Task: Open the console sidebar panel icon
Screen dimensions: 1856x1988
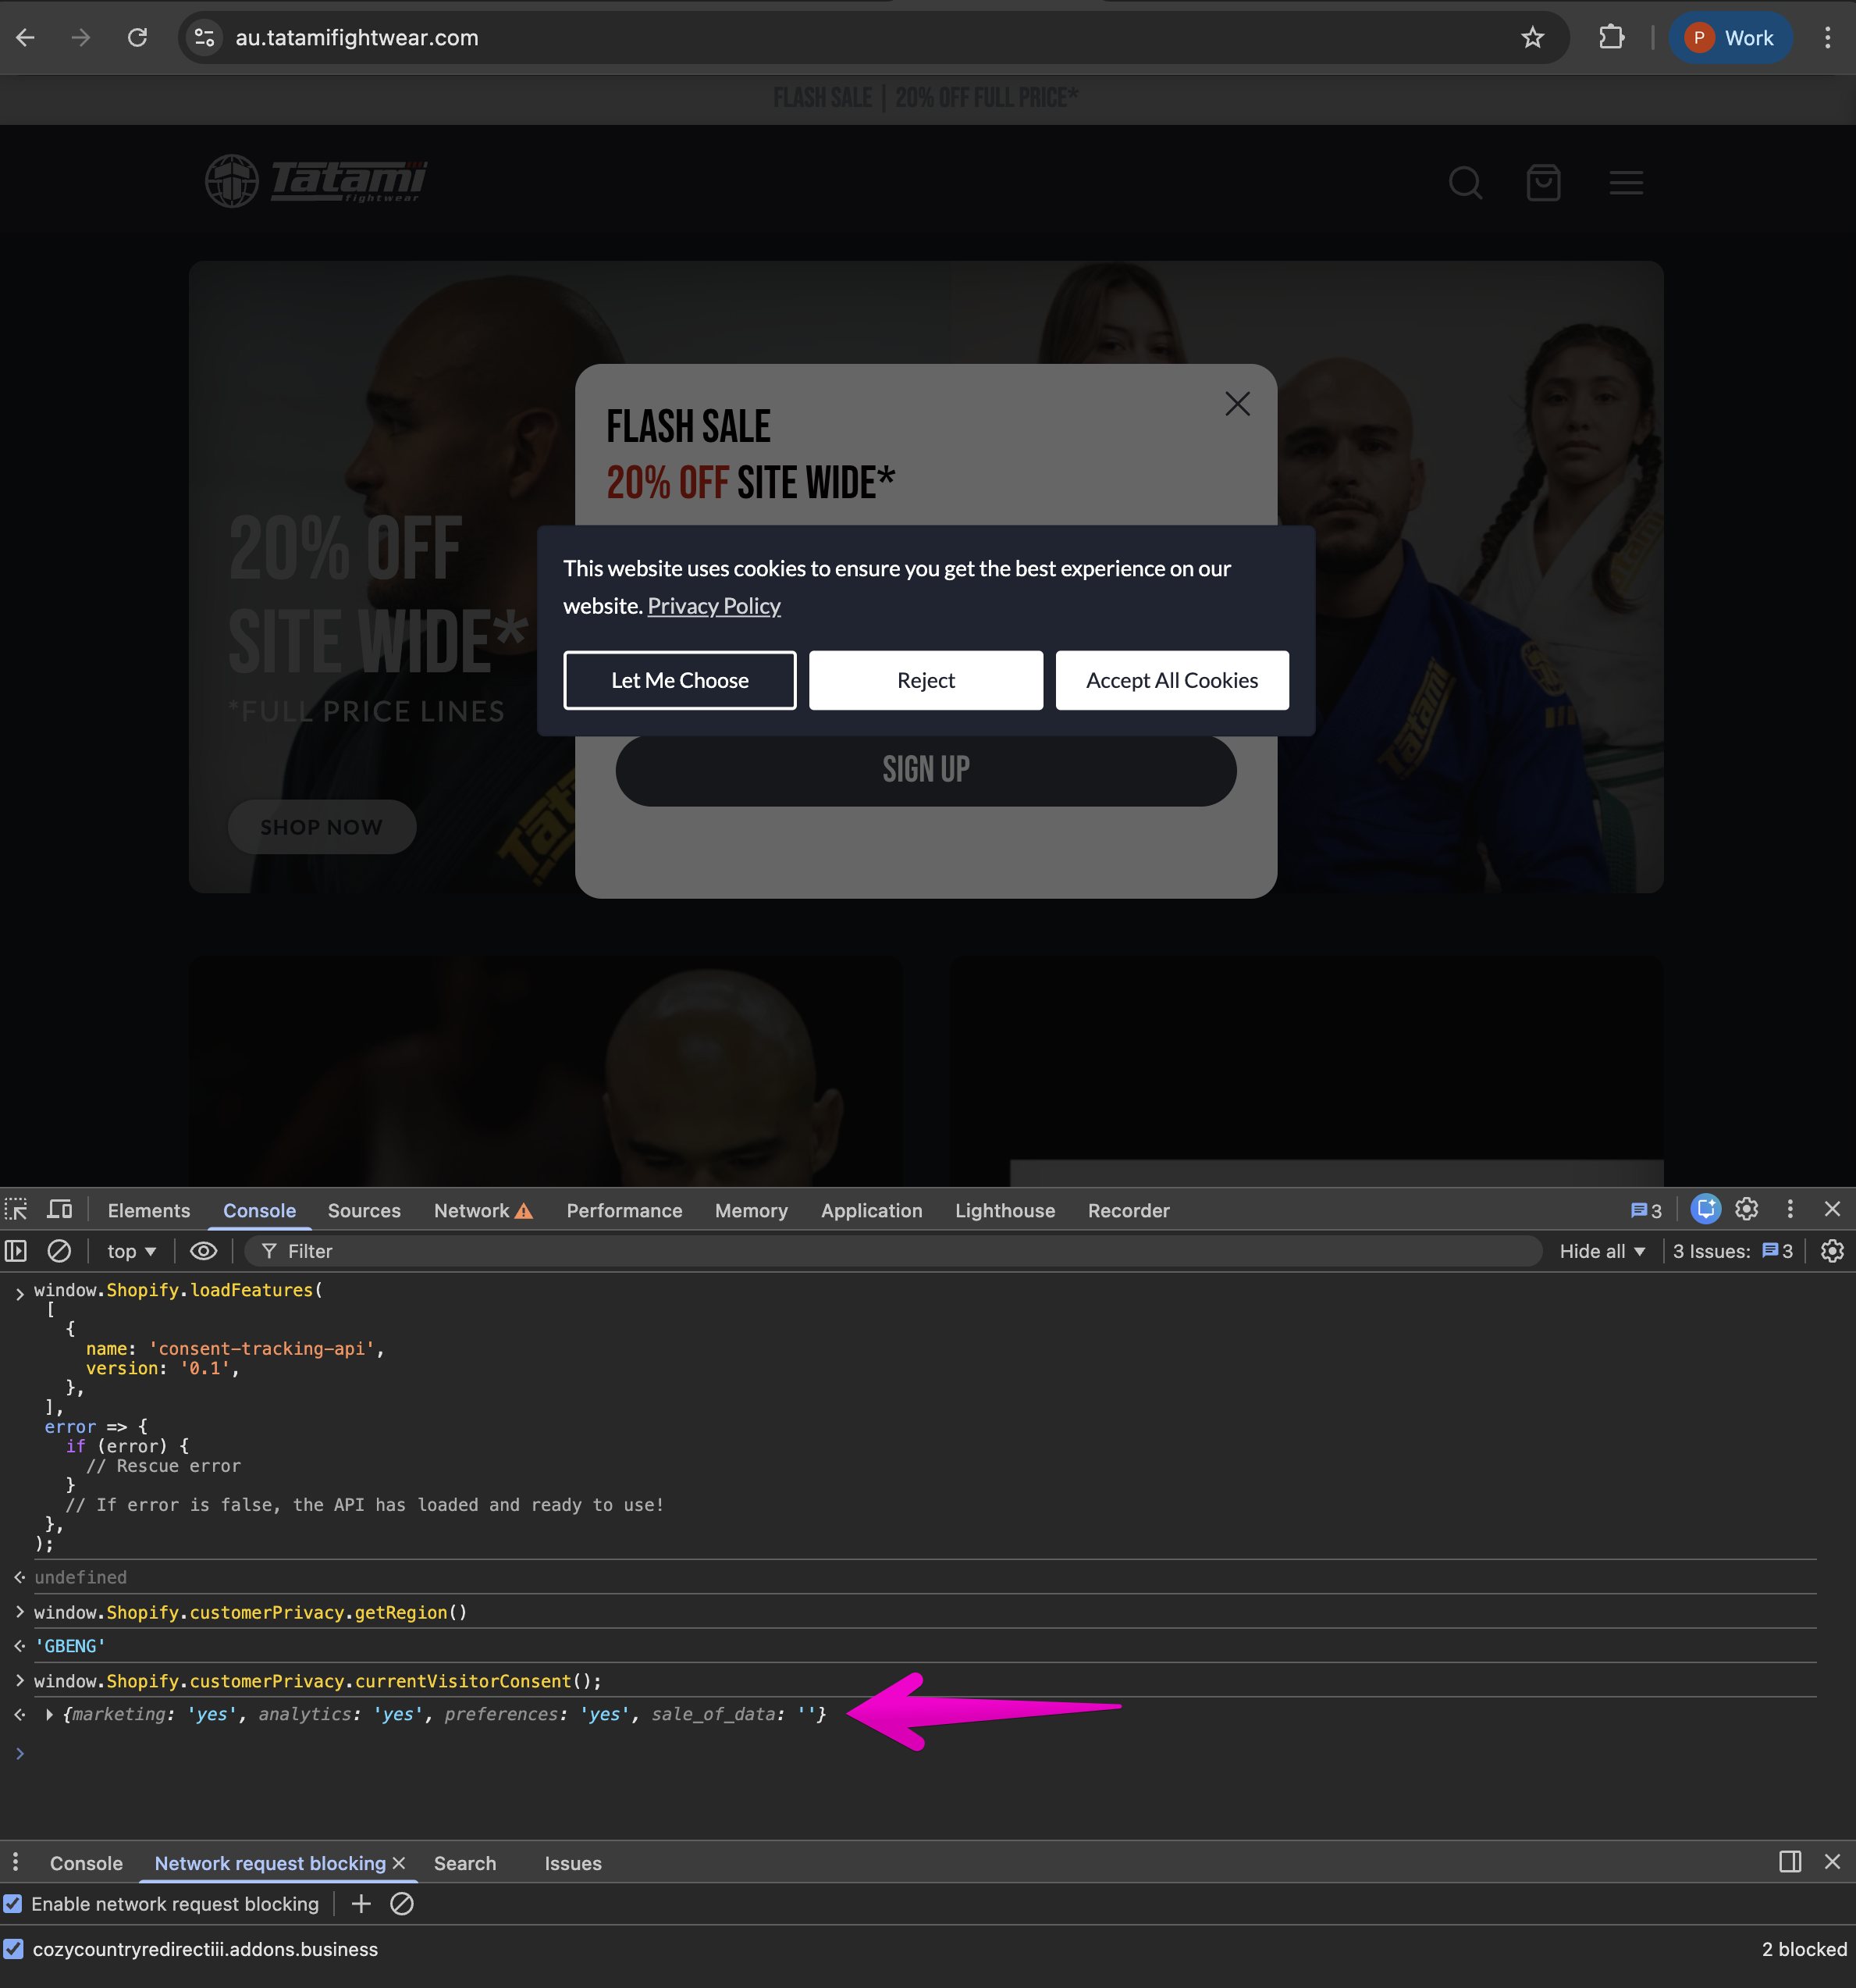Action: 16,1251
